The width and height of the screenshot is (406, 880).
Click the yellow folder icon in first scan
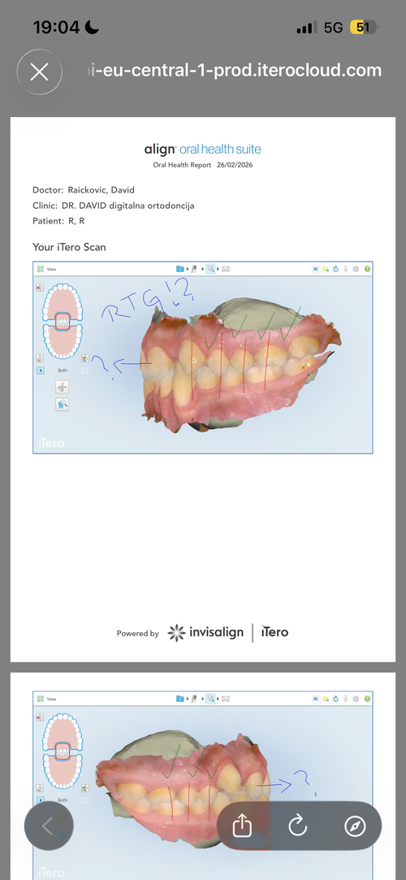click(x=326, y=269)
